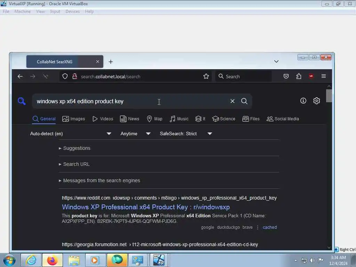Bookmark this page with the star icon

point(206,76)
